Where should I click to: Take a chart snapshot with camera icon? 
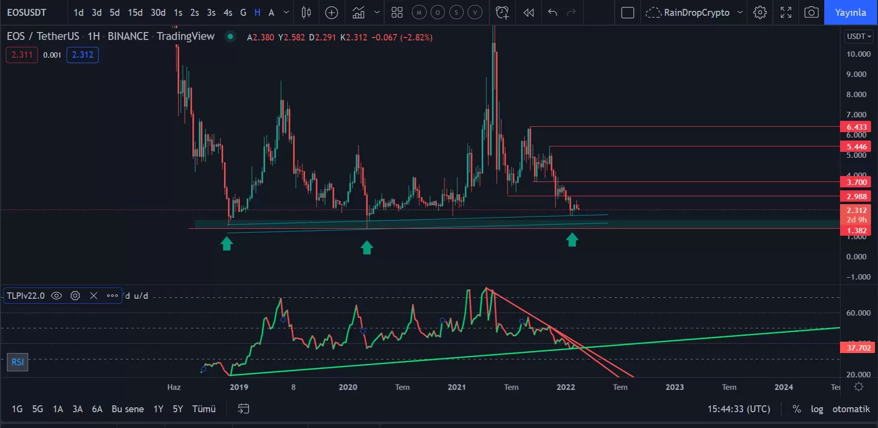(811, 12)
